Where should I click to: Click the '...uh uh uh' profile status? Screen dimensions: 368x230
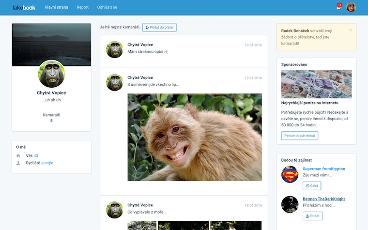point(51,100)
